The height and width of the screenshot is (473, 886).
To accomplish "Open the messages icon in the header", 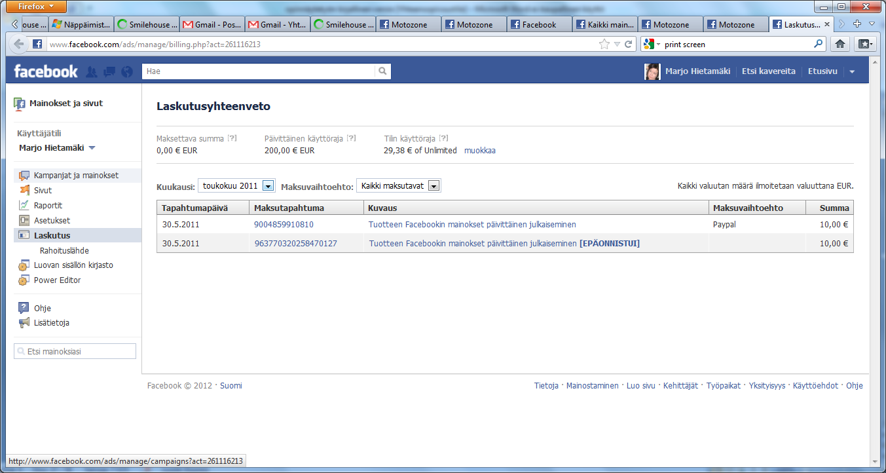I will pyautogui.click(x=109, y=71).
